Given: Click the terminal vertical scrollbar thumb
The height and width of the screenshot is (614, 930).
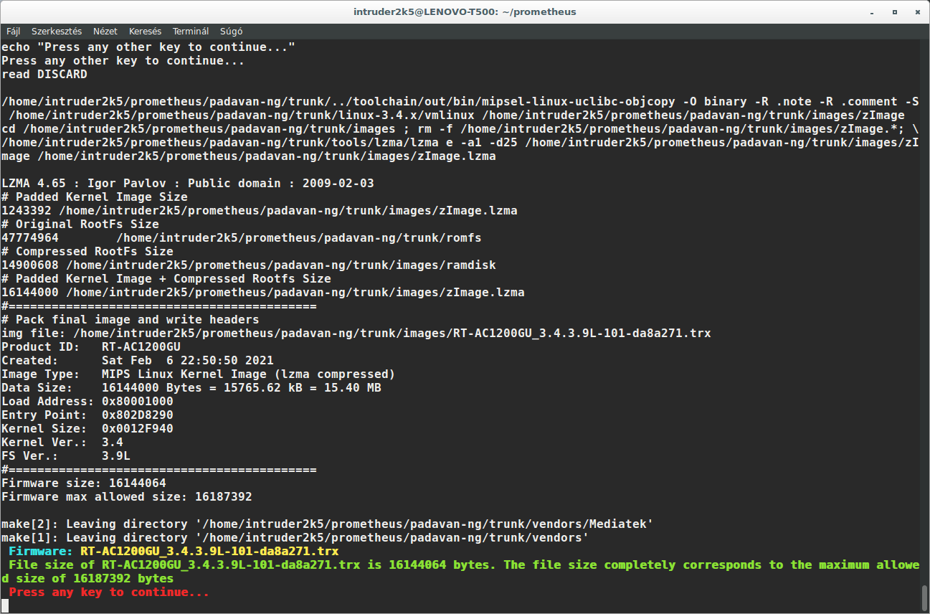Looking at the screenshot, I should [925, 598].
